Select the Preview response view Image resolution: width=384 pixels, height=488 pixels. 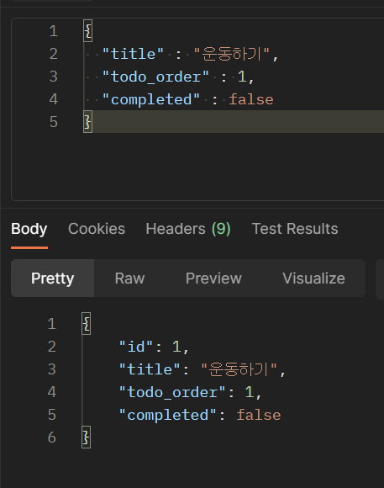pyautogui.click(x=213, y=278)
